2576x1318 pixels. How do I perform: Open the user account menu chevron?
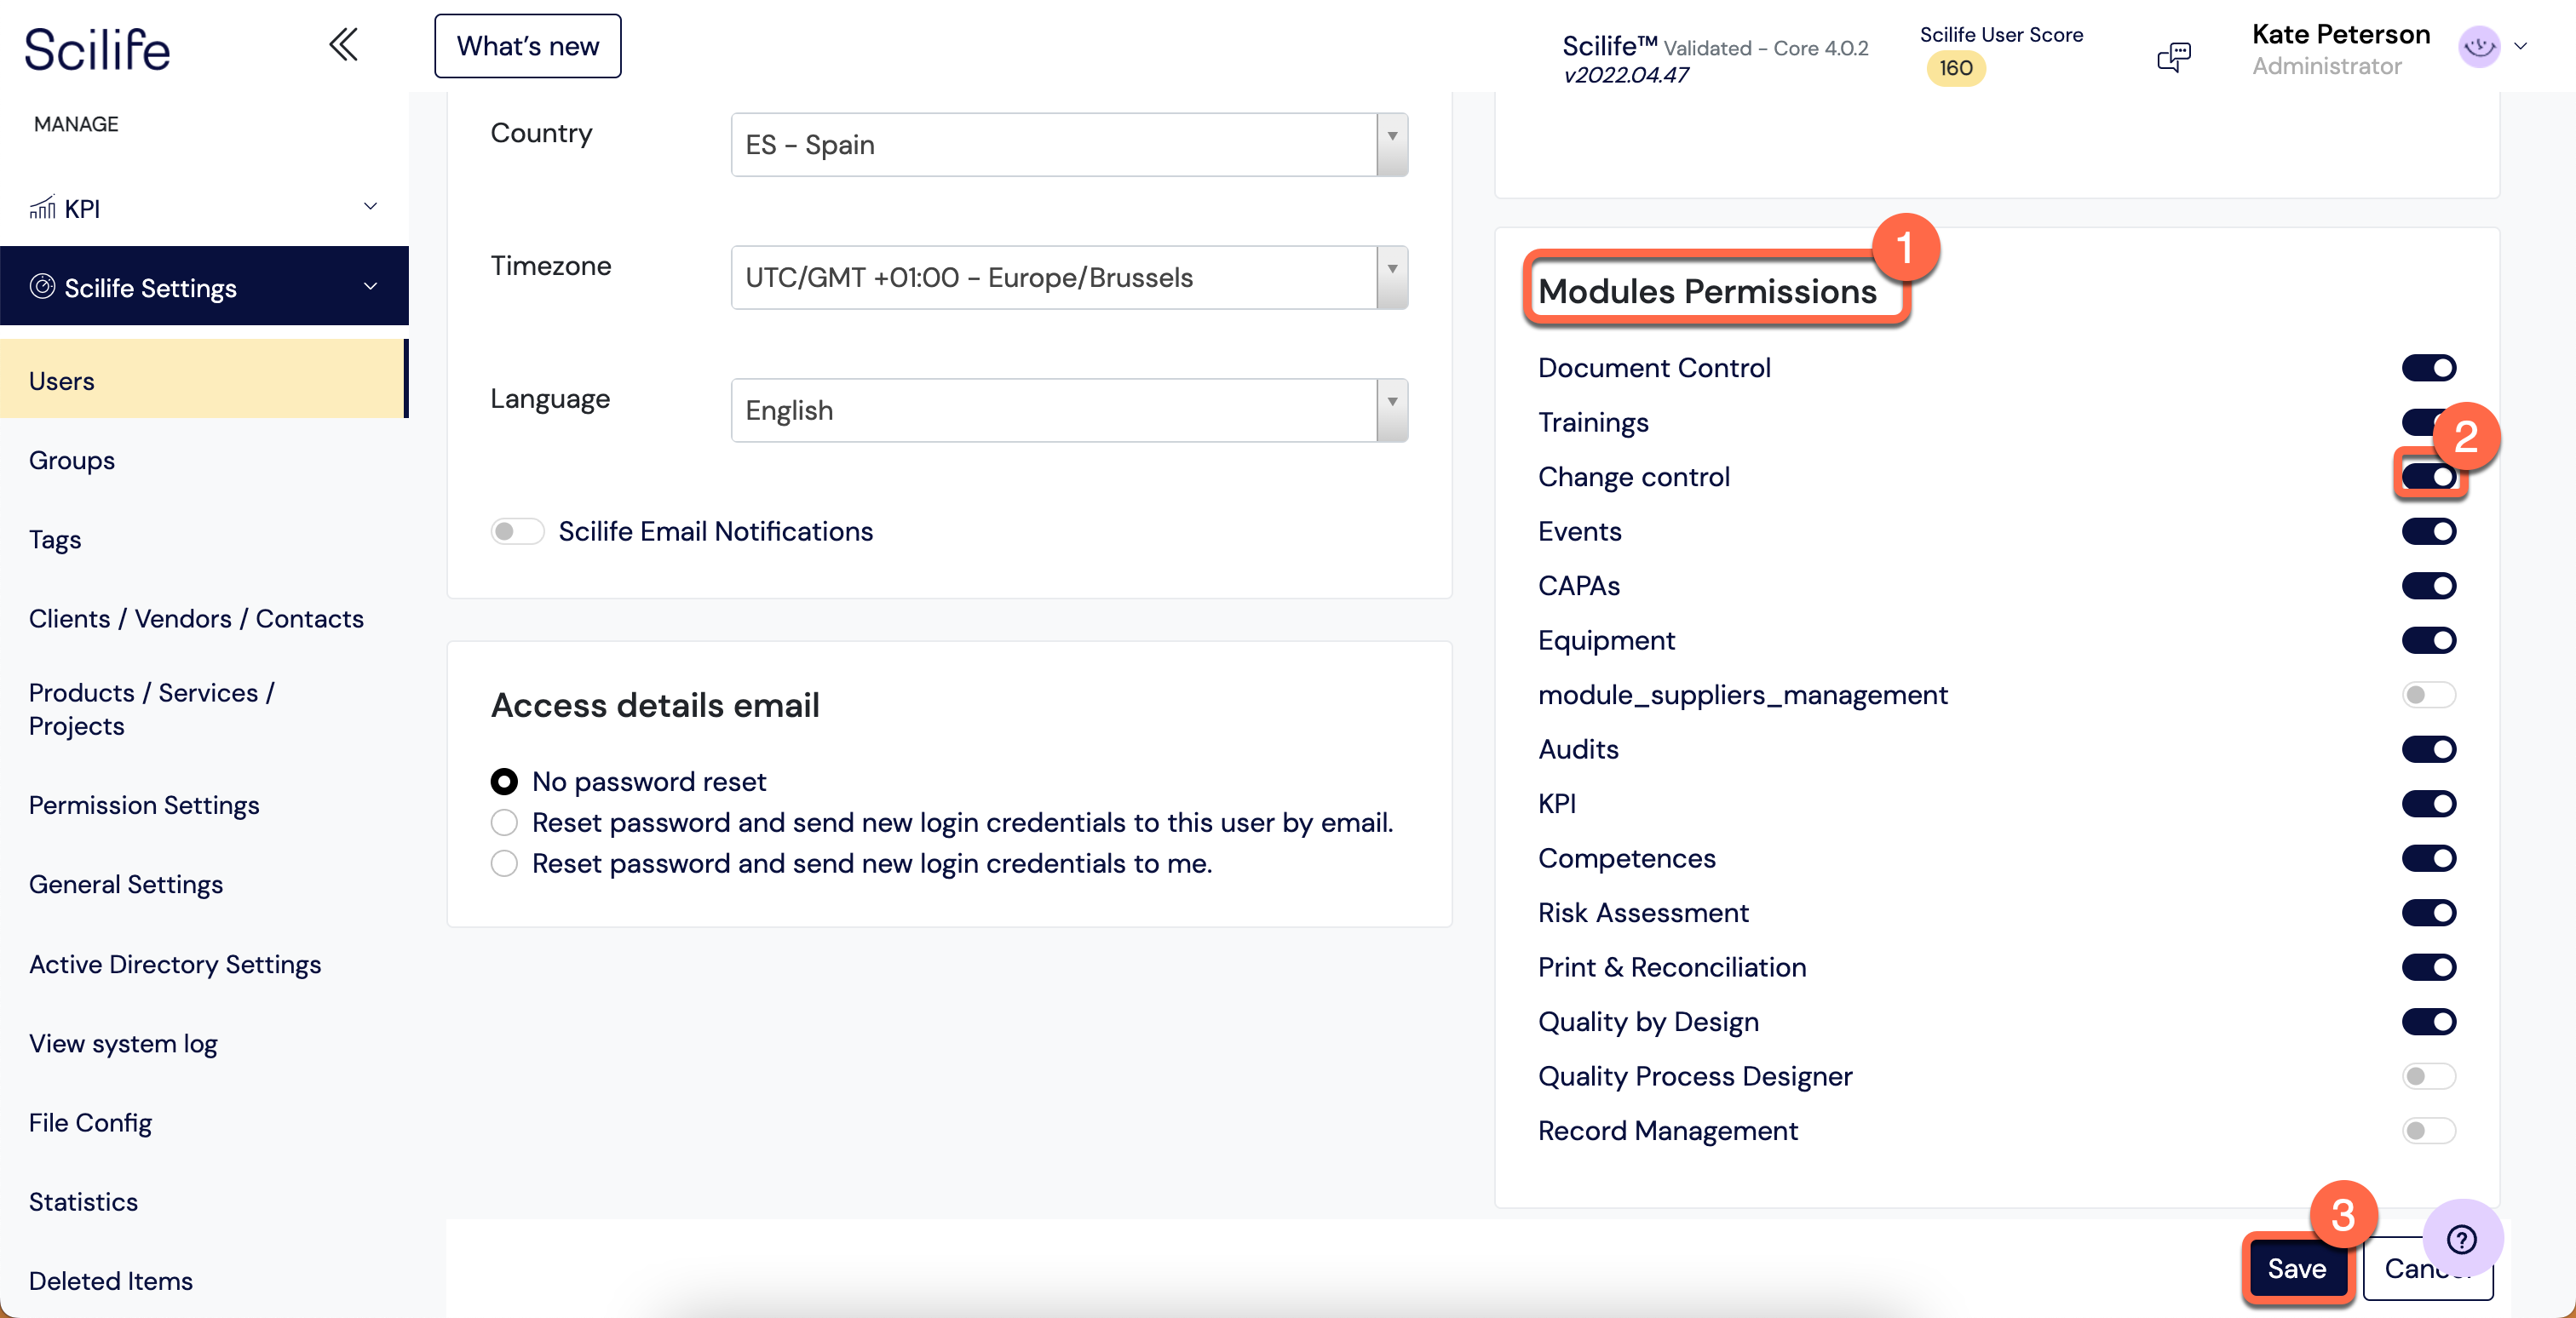[x=2520, y=46]
